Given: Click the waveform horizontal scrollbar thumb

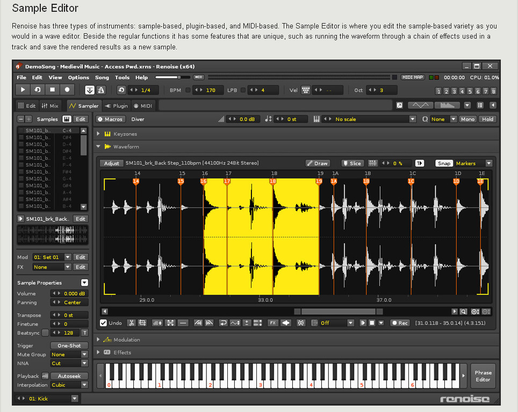Looking at the screenshot, I should pos(339,311).
